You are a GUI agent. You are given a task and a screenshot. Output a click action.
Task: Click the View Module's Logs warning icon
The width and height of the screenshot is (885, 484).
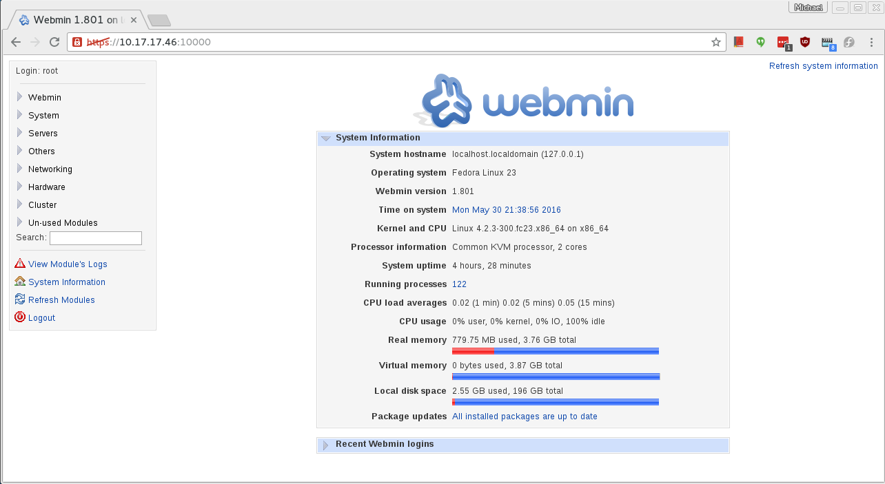click(x=20, y=264)
